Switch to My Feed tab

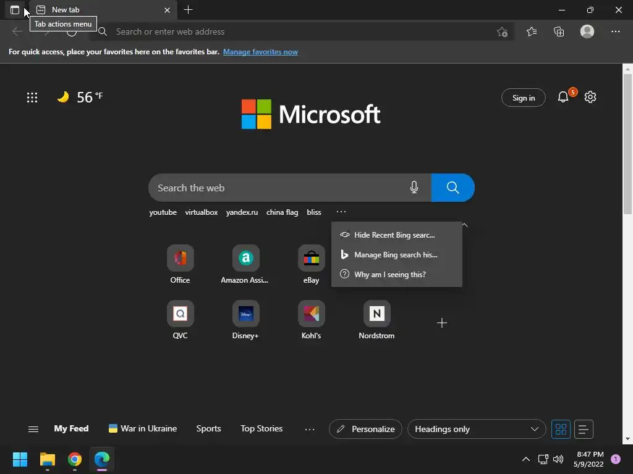(71, 429)
